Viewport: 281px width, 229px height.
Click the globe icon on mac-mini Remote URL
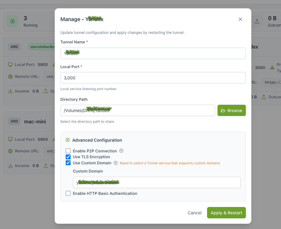[x=10, y=151]
